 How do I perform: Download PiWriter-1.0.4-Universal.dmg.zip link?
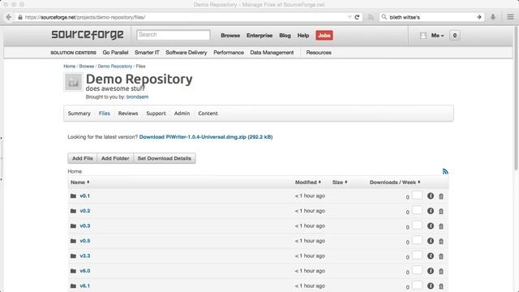coord(206,137)
